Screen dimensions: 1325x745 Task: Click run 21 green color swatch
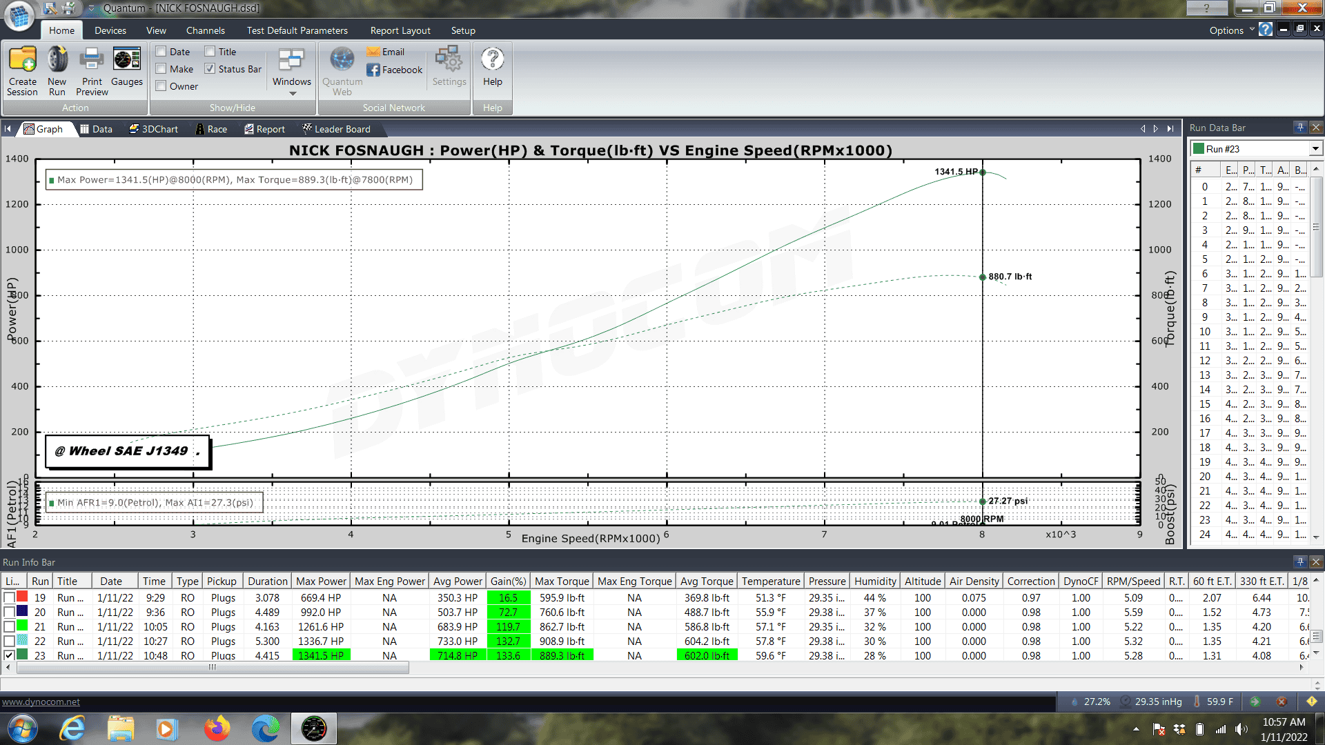click(22, 626)
